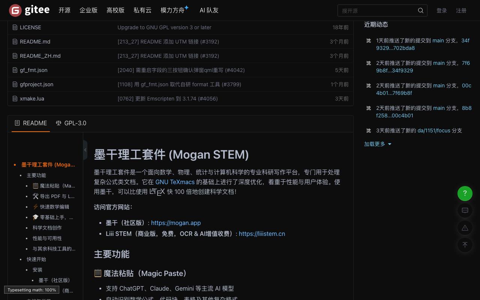Jump to 快速开始 in the outline
Image resolution: width=480 pixels, height=300 pixels.
coord(36,259)
